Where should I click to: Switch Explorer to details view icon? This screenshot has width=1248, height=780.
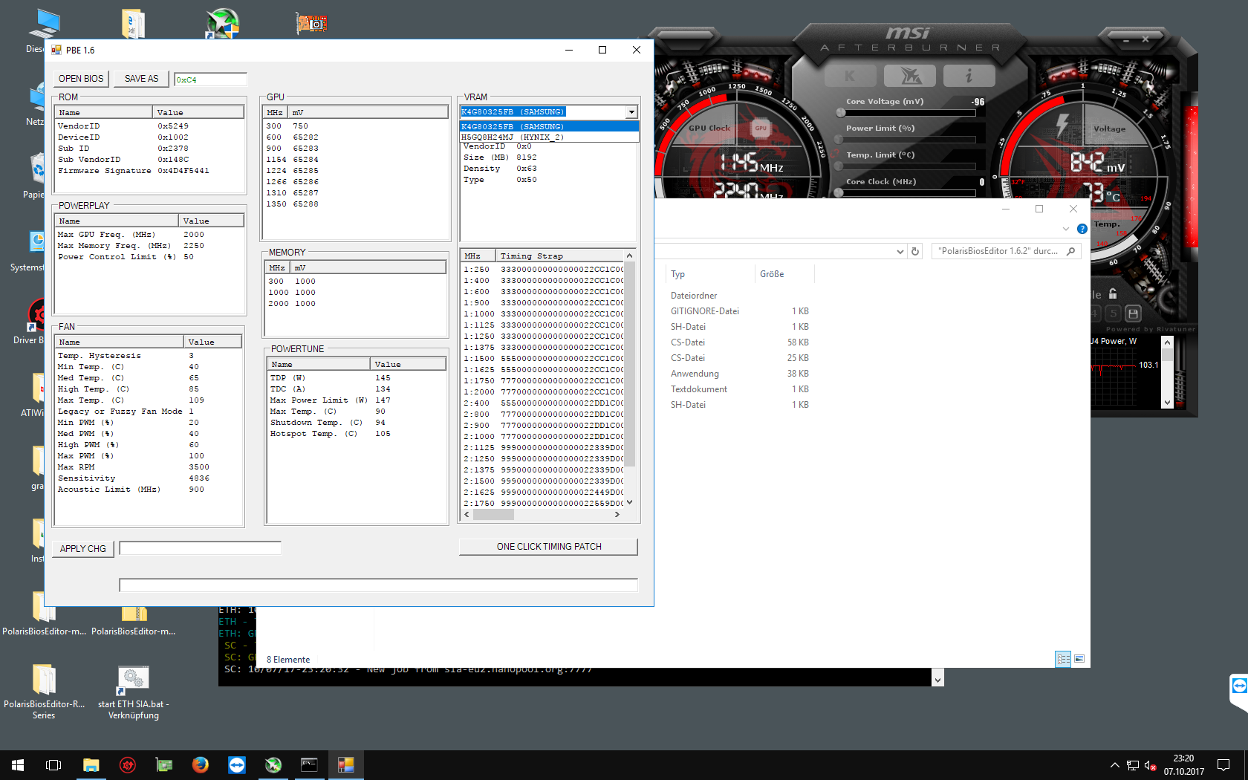1063,659
